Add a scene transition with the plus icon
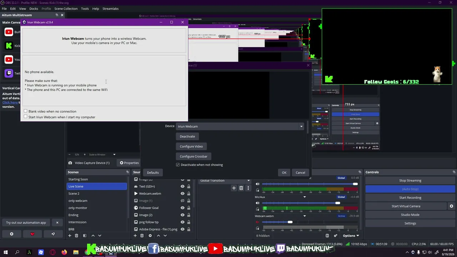The image size is (457, 257). (x=234, y=188)
